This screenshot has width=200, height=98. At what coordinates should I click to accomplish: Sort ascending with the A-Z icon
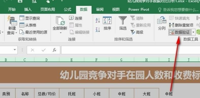coord(98,20)
